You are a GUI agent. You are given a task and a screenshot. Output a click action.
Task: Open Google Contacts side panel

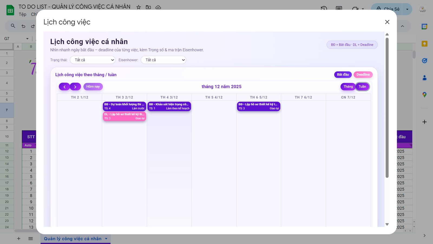pos(424,78)
